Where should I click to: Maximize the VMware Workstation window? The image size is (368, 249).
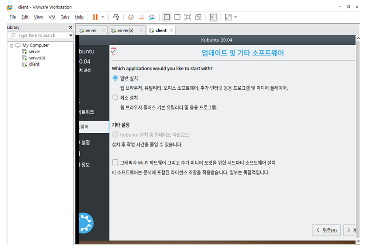349,7
